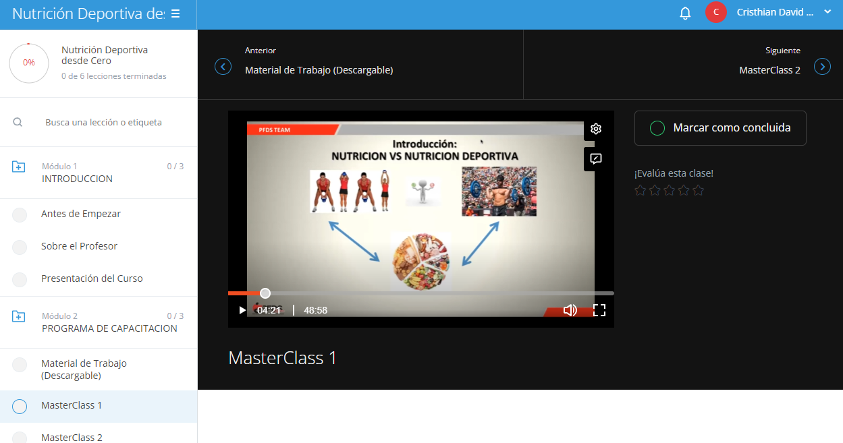This screenshot has height=443, width=843.
Task: Go to next lesson arrow icon
Action: 822,67
